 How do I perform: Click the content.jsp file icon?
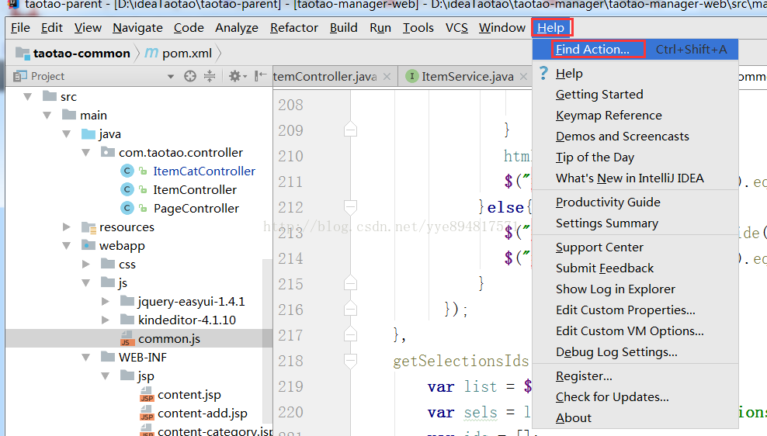[x=147, y=394]
